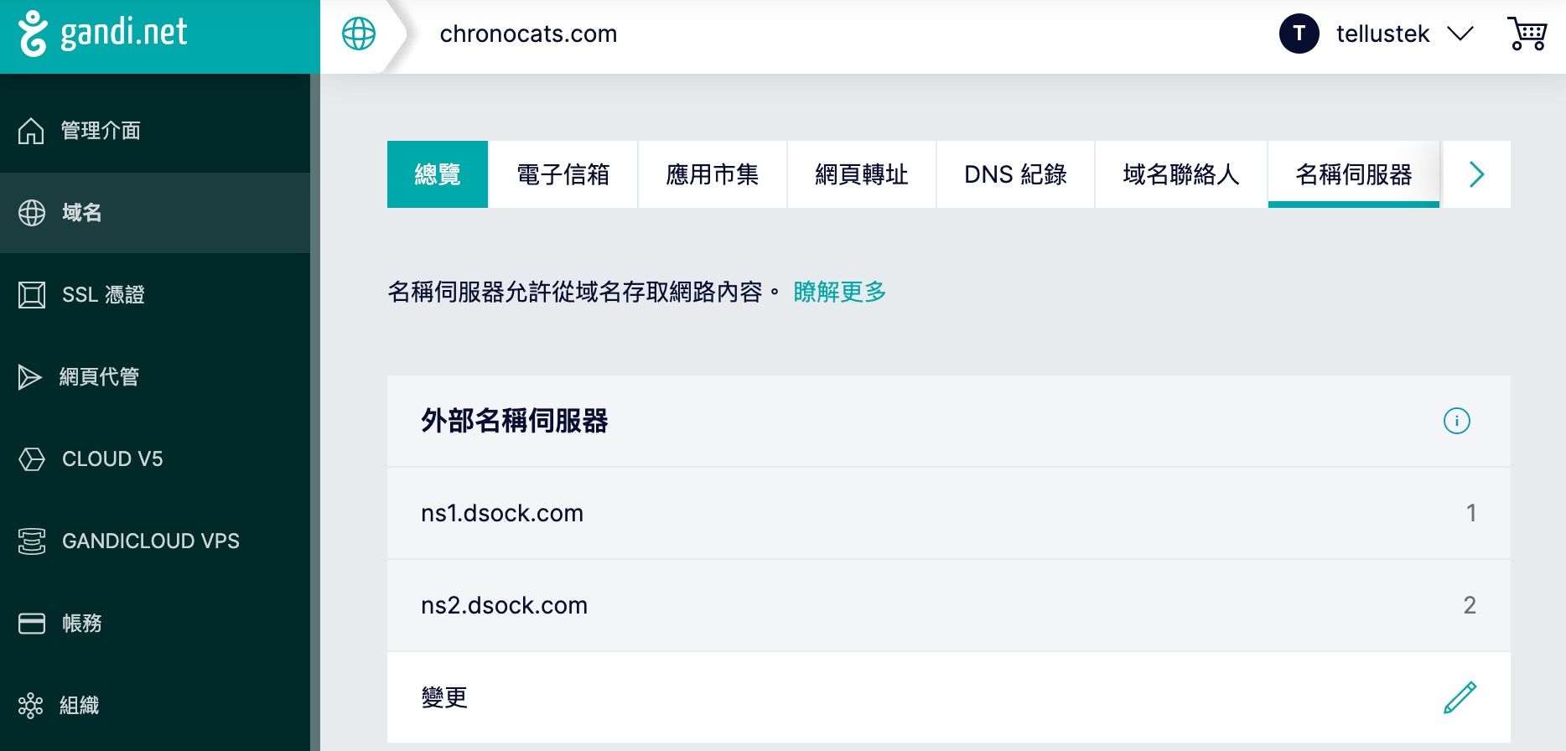Click the tellustek username
This screenshot has width=1566, height=751.
click(1382, 34)
